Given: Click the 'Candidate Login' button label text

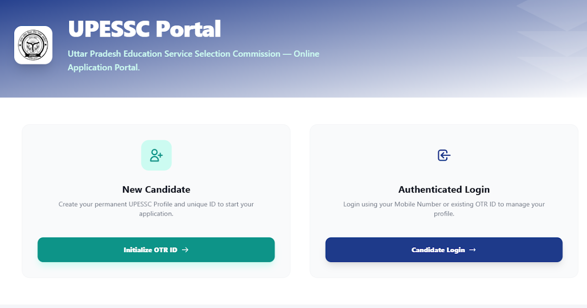Looking at the screenshot, I should point(438,250).
